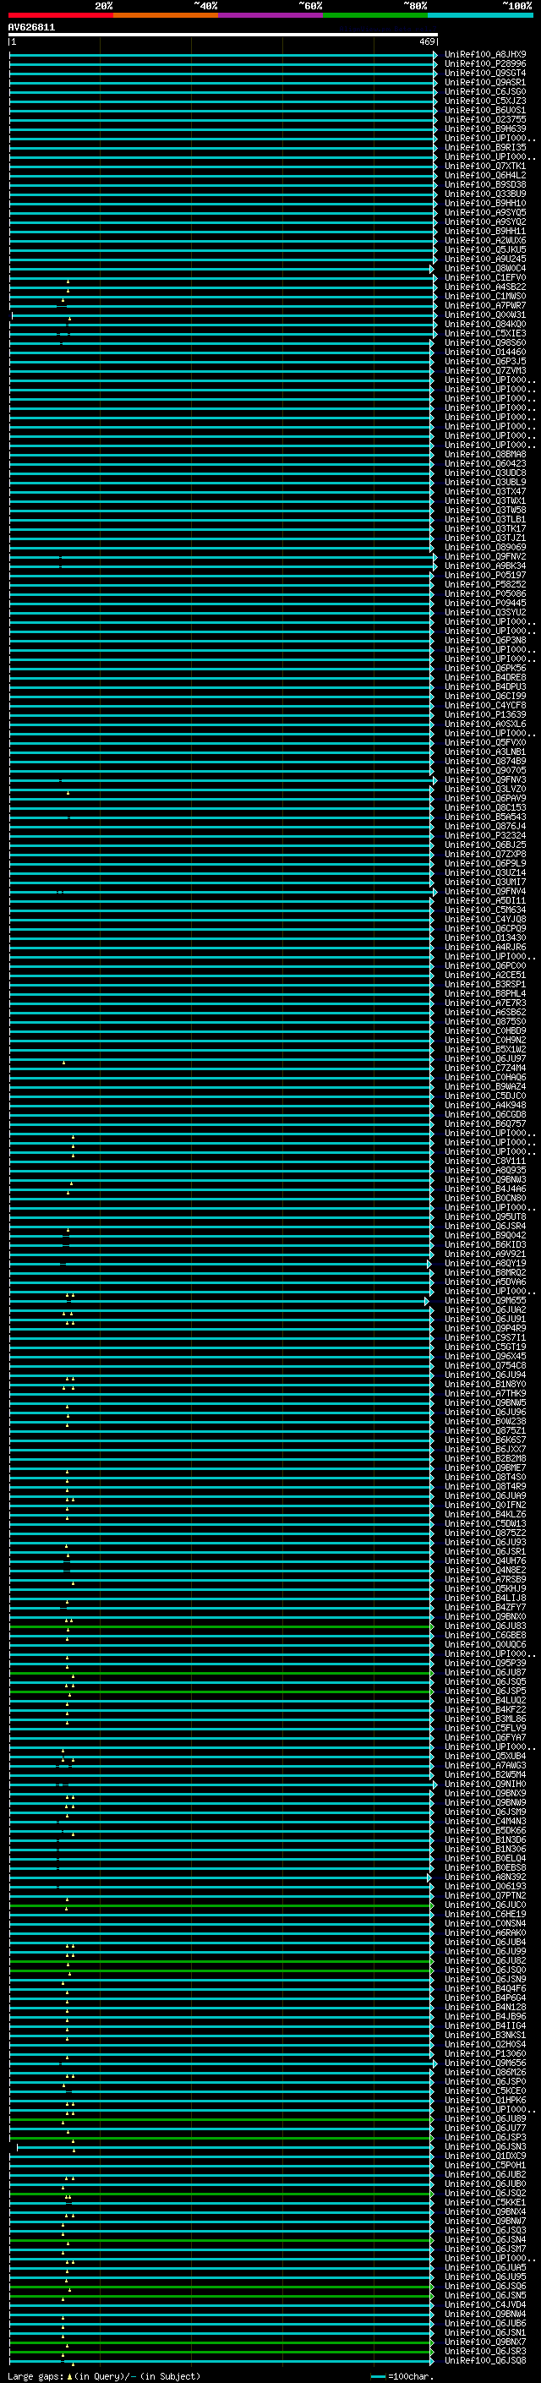Select hit label UniRef100_P58252
Image resolution: width=541 pixels, height=2383 pixels.
click(485, 585)
